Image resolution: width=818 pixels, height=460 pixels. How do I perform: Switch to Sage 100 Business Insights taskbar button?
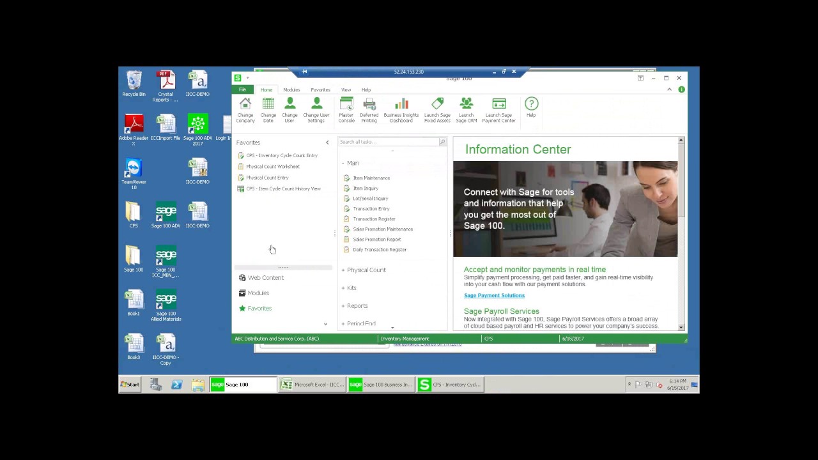[382, 385]
